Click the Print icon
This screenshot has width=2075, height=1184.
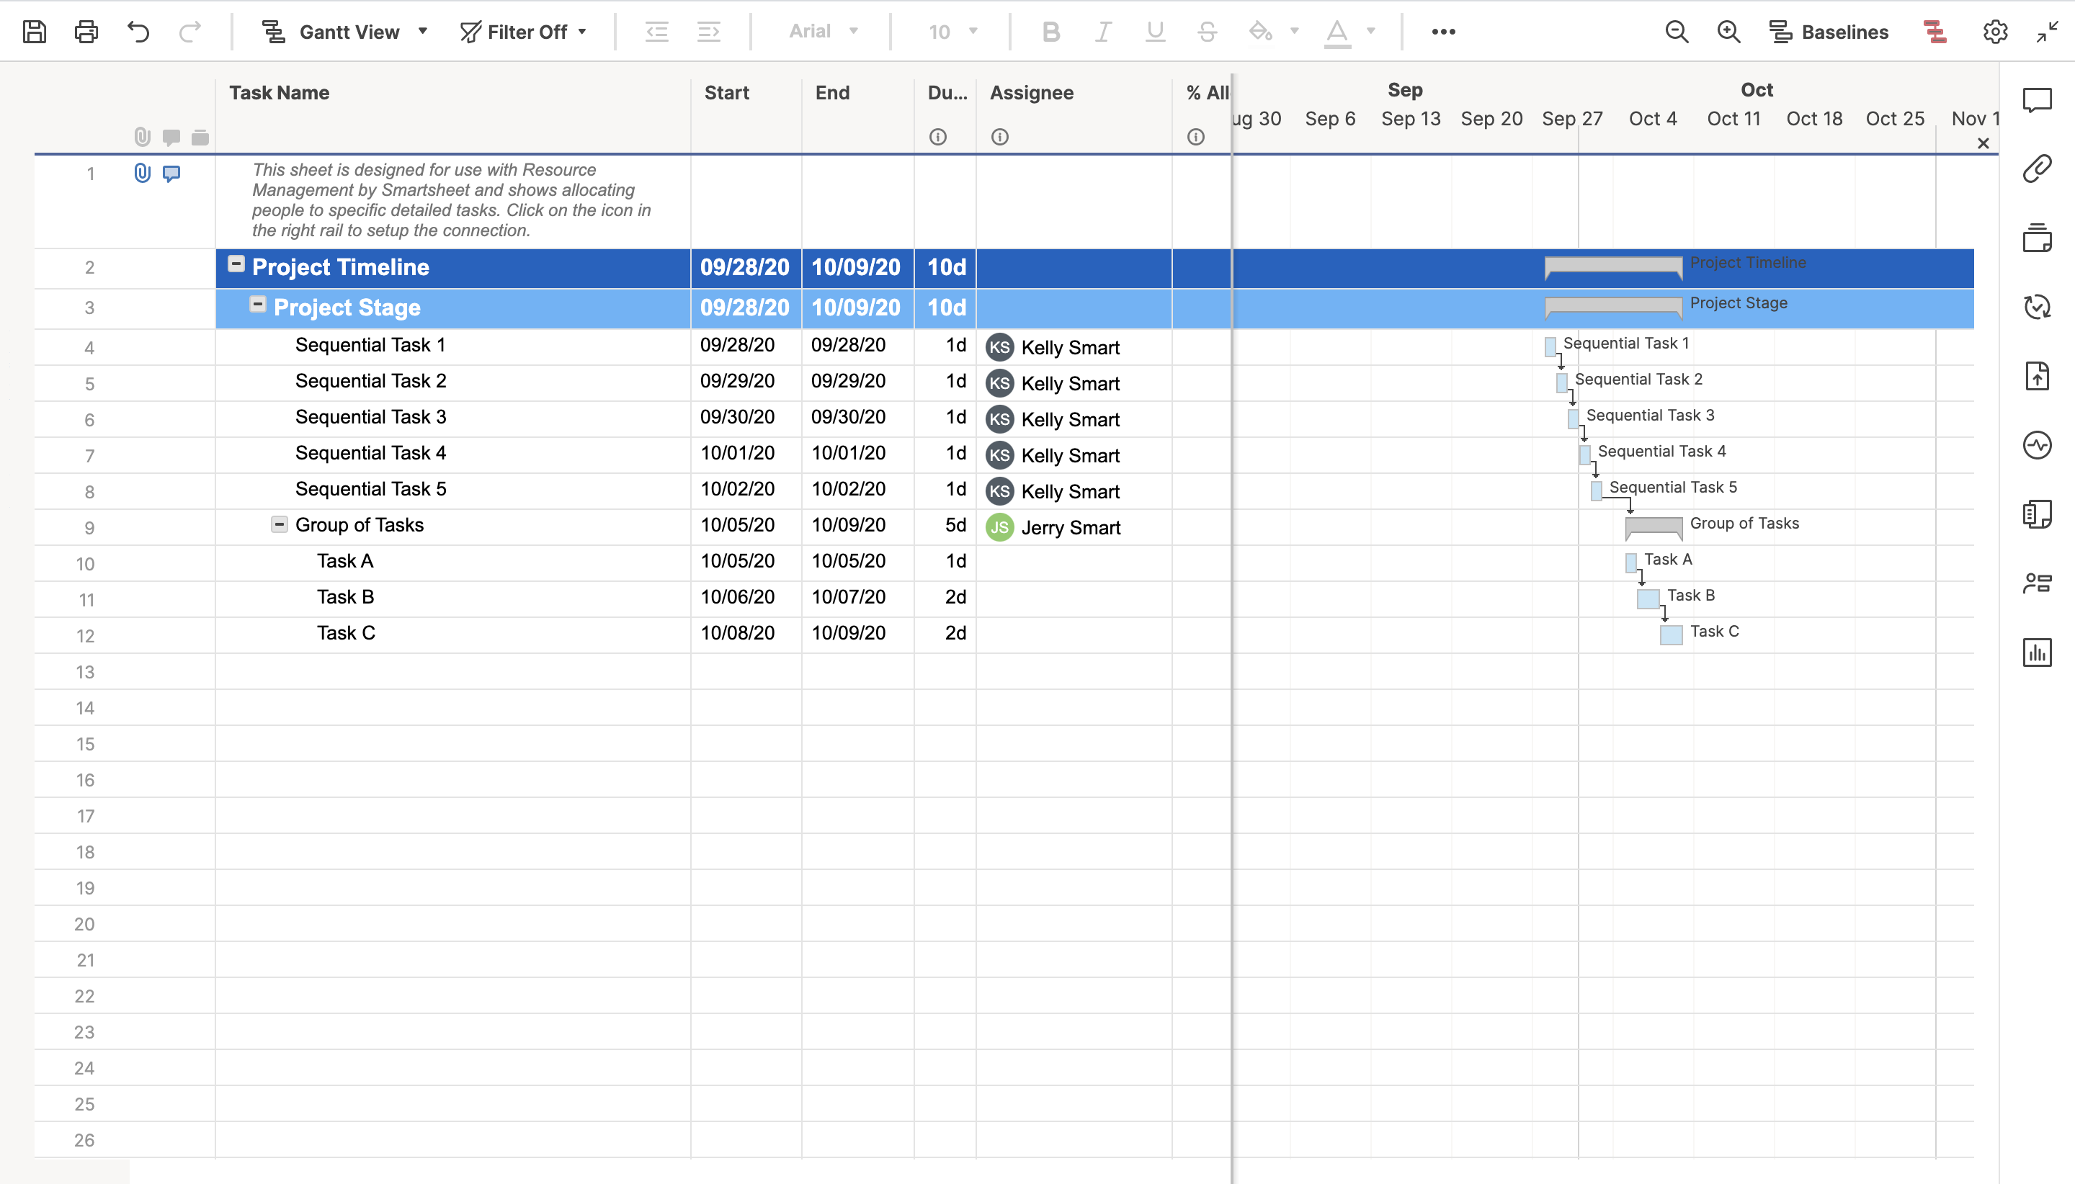[x=86, y=32]
